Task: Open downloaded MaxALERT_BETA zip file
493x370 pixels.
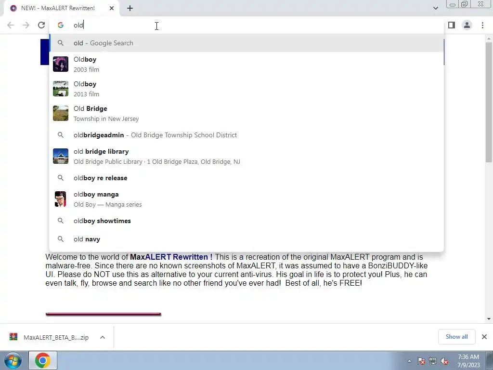Action: click(56, 337)
